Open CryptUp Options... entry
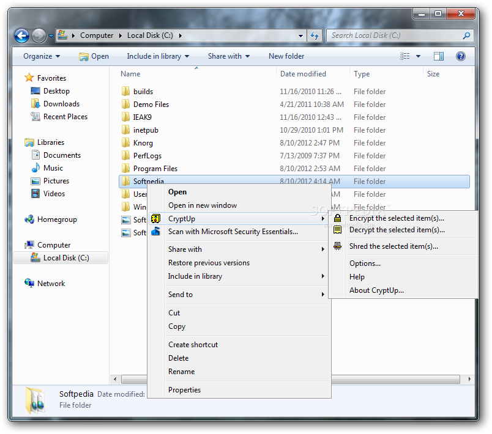This screenshot has width=492, height=434. point(403,263)
